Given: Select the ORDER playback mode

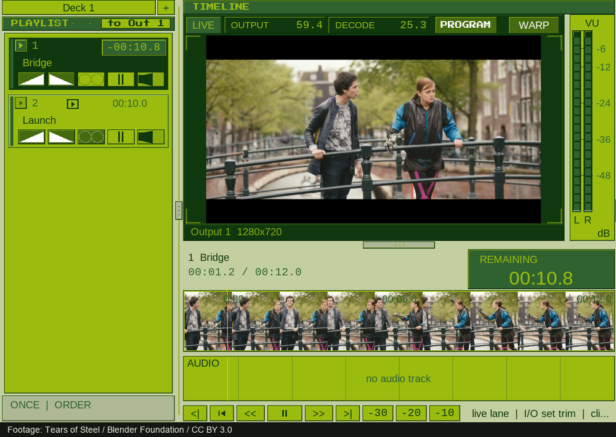Looking at the screenshot, I should [x=73, y=405].
